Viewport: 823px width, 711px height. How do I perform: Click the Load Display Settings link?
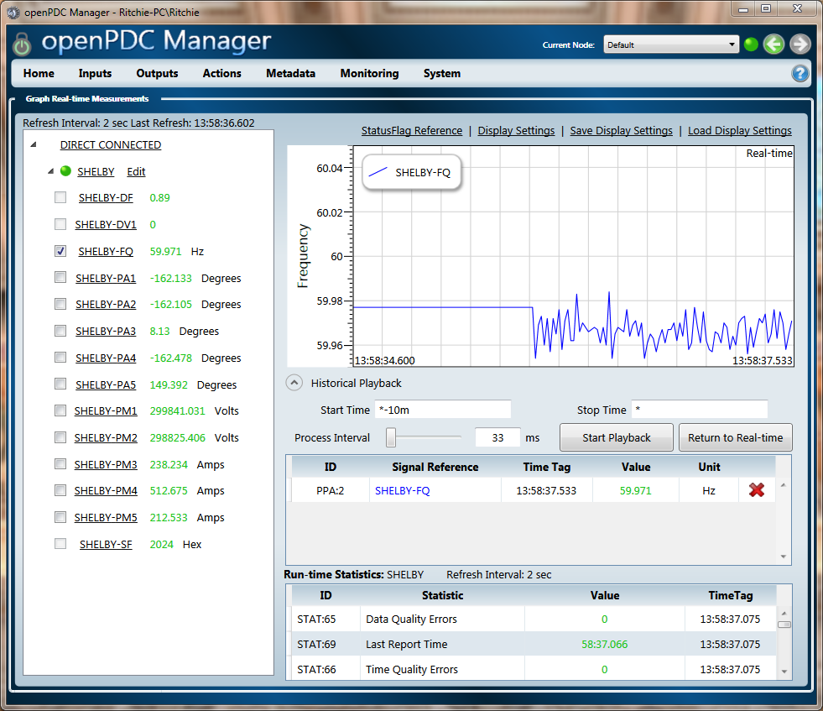740,130
